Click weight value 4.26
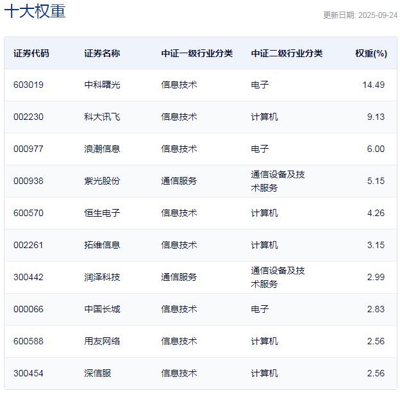 (376, 213)
